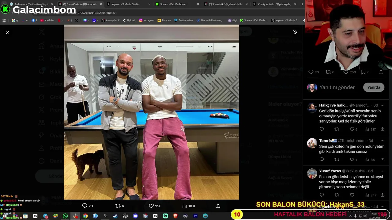
Task: Open more options on Halkçı ve halk... reply
Action: click(x=383, y=105)
